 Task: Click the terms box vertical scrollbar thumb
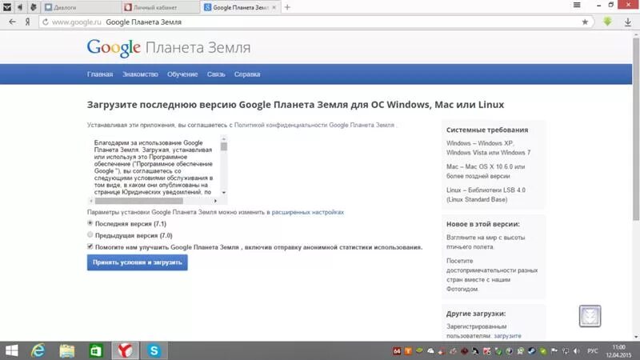(x=224, y=146)
